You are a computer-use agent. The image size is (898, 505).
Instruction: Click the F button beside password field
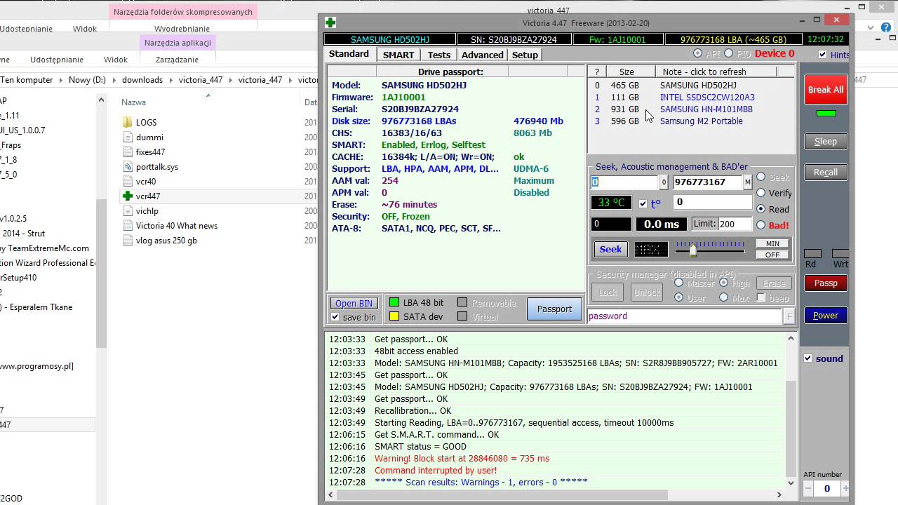pos(789,316)
